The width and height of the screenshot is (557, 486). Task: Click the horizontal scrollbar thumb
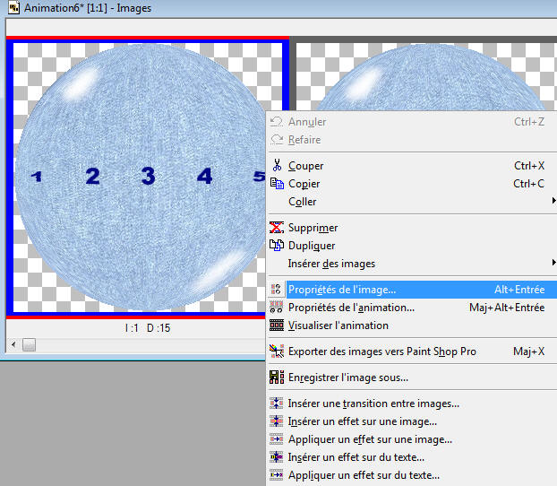[30, 344]
